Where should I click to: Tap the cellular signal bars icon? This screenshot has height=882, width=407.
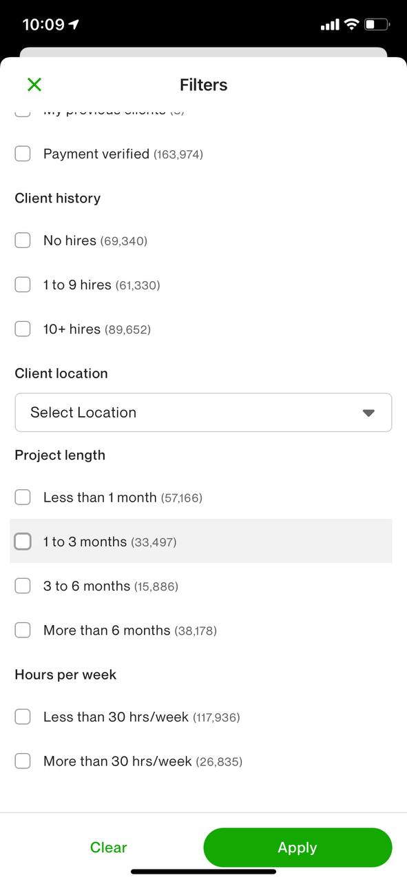click(330, 25)
